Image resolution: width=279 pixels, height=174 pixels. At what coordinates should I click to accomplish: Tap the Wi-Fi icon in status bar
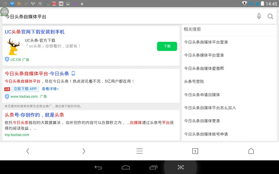click(x=244, y=3)
